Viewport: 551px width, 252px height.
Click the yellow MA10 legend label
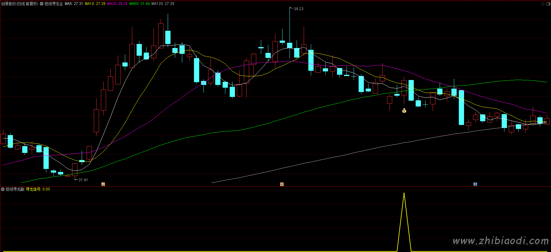click(x=95, y=4)
